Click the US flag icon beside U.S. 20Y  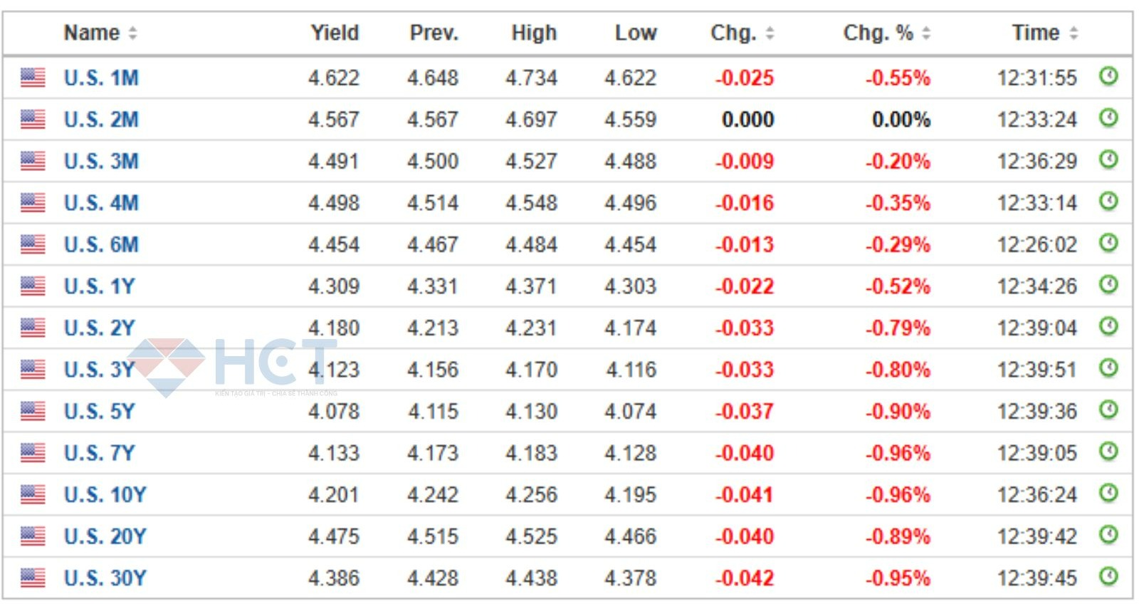pyautogui.click(x=33, y=536)
